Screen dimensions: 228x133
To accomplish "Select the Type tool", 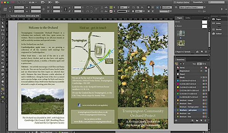I will [x=3, y=38].
